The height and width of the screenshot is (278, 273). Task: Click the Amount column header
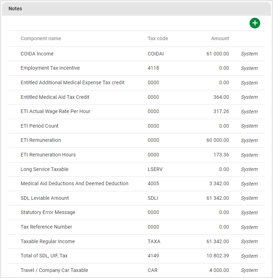tap(220, 38)
